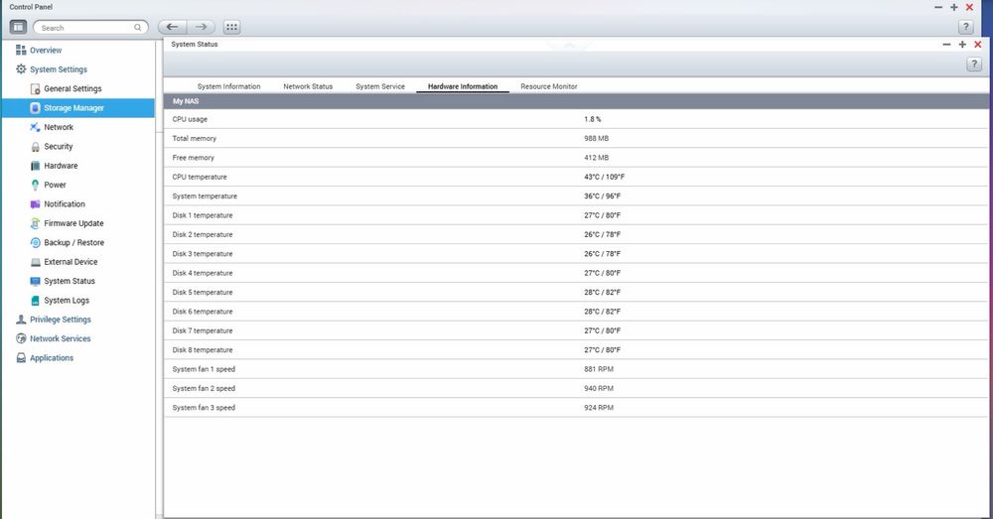The image size is (993, 519).
Task: Select the Disk 1 temperature label
Action: coord(203,215)
